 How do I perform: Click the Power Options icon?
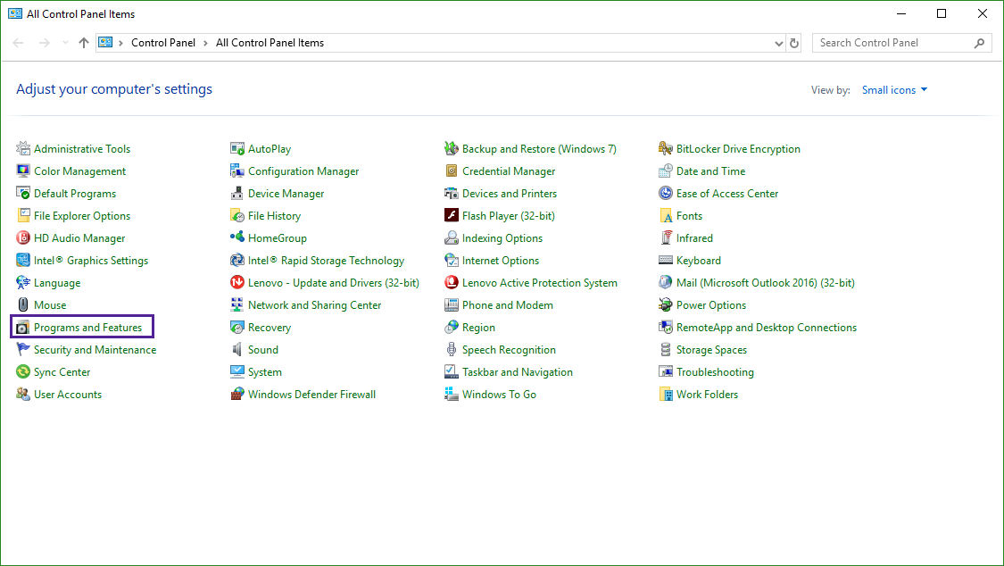(666, 305)
